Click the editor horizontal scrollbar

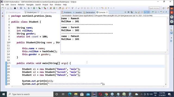88,86
